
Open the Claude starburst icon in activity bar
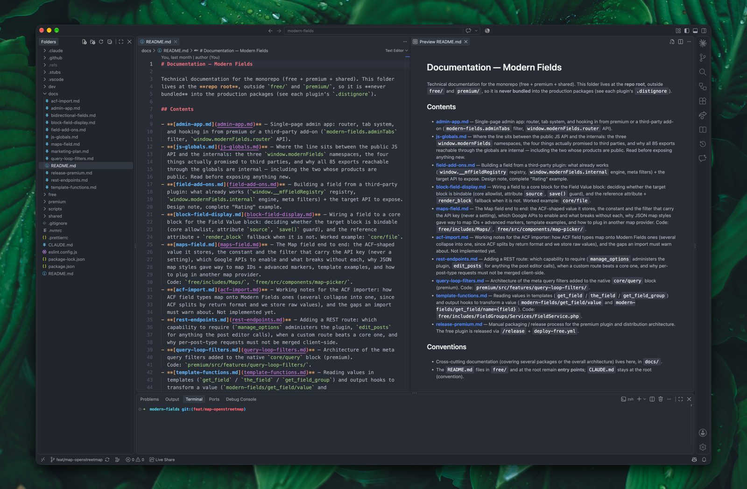[703, 43]
